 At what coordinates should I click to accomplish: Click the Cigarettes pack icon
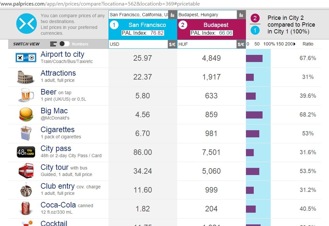[26, 133]
